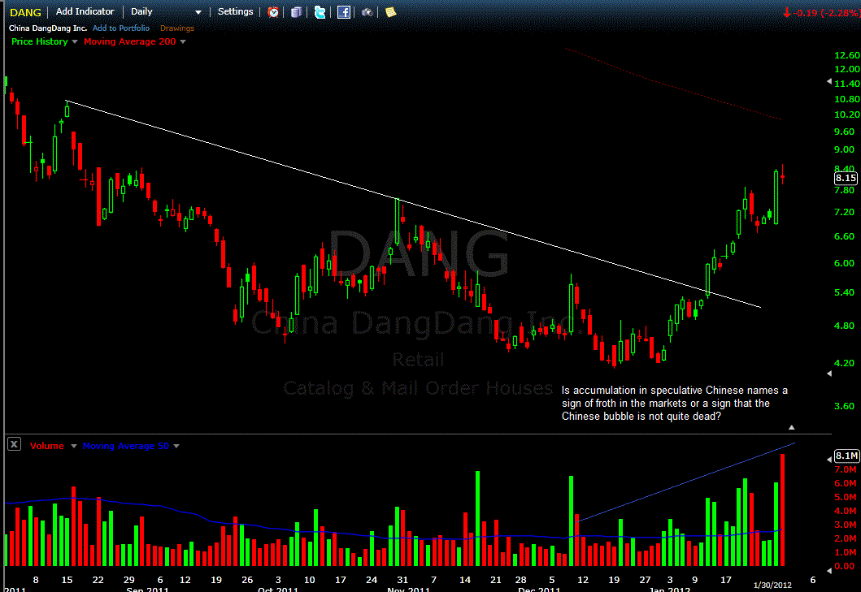
Task: Click the 8.15 current price tag
Action: click(846, 178)
